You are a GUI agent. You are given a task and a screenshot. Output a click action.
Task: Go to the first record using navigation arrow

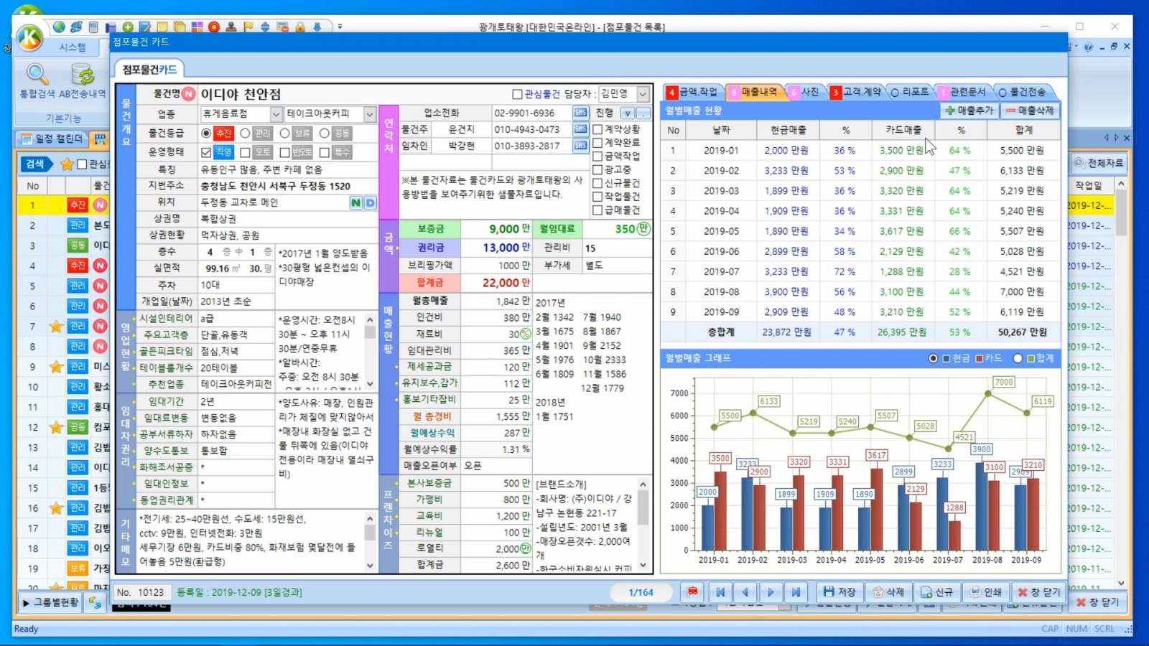click(x=720, y=592)
